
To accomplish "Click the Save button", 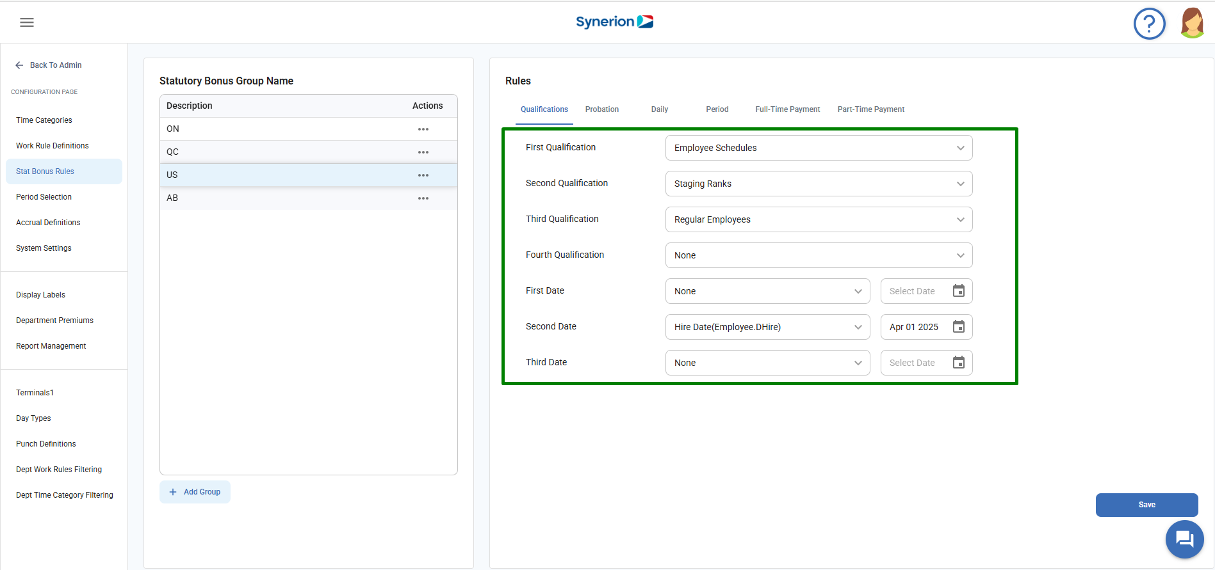I will (x=1147, y=505).
